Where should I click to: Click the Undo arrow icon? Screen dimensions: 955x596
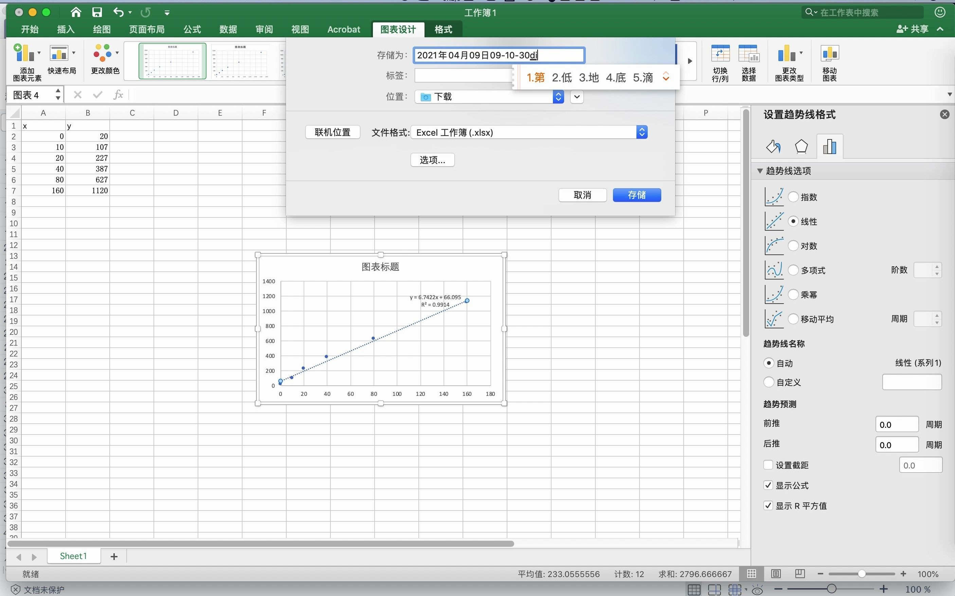[x=119, y=13]
